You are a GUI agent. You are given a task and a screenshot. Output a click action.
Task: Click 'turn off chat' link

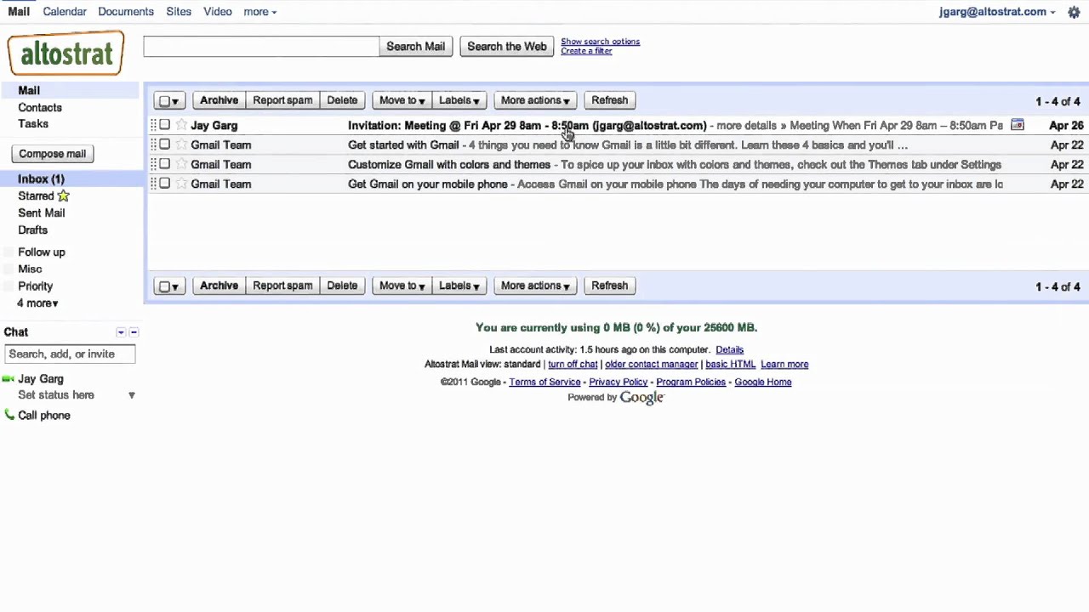point(573,365)
